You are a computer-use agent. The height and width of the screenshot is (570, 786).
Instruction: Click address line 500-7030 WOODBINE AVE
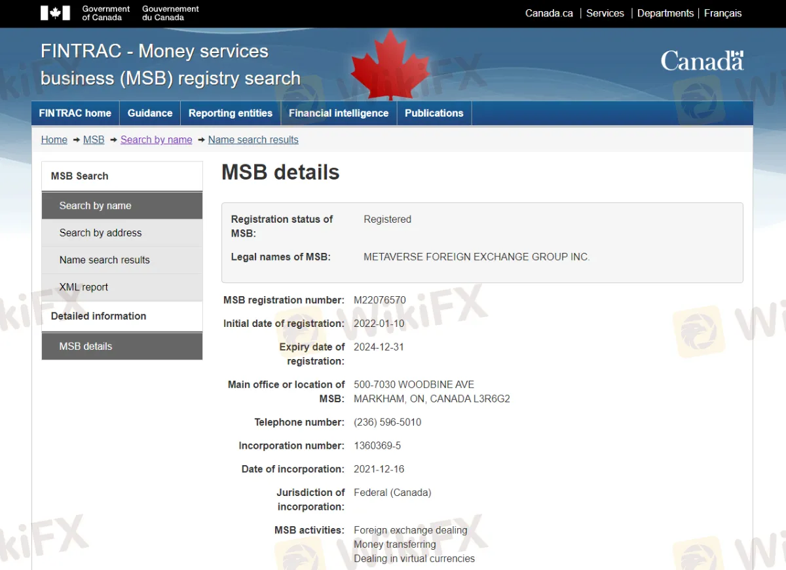click(x=414, y=385)
